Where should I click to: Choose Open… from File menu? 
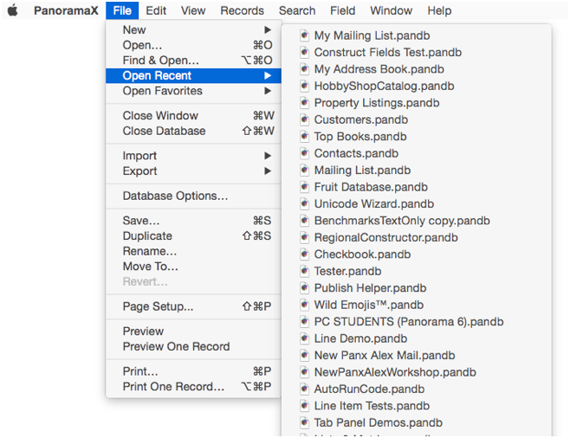click(x=193, y=45)
